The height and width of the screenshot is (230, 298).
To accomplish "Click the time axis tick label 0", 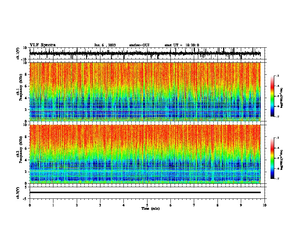I will tap(30, 205).
